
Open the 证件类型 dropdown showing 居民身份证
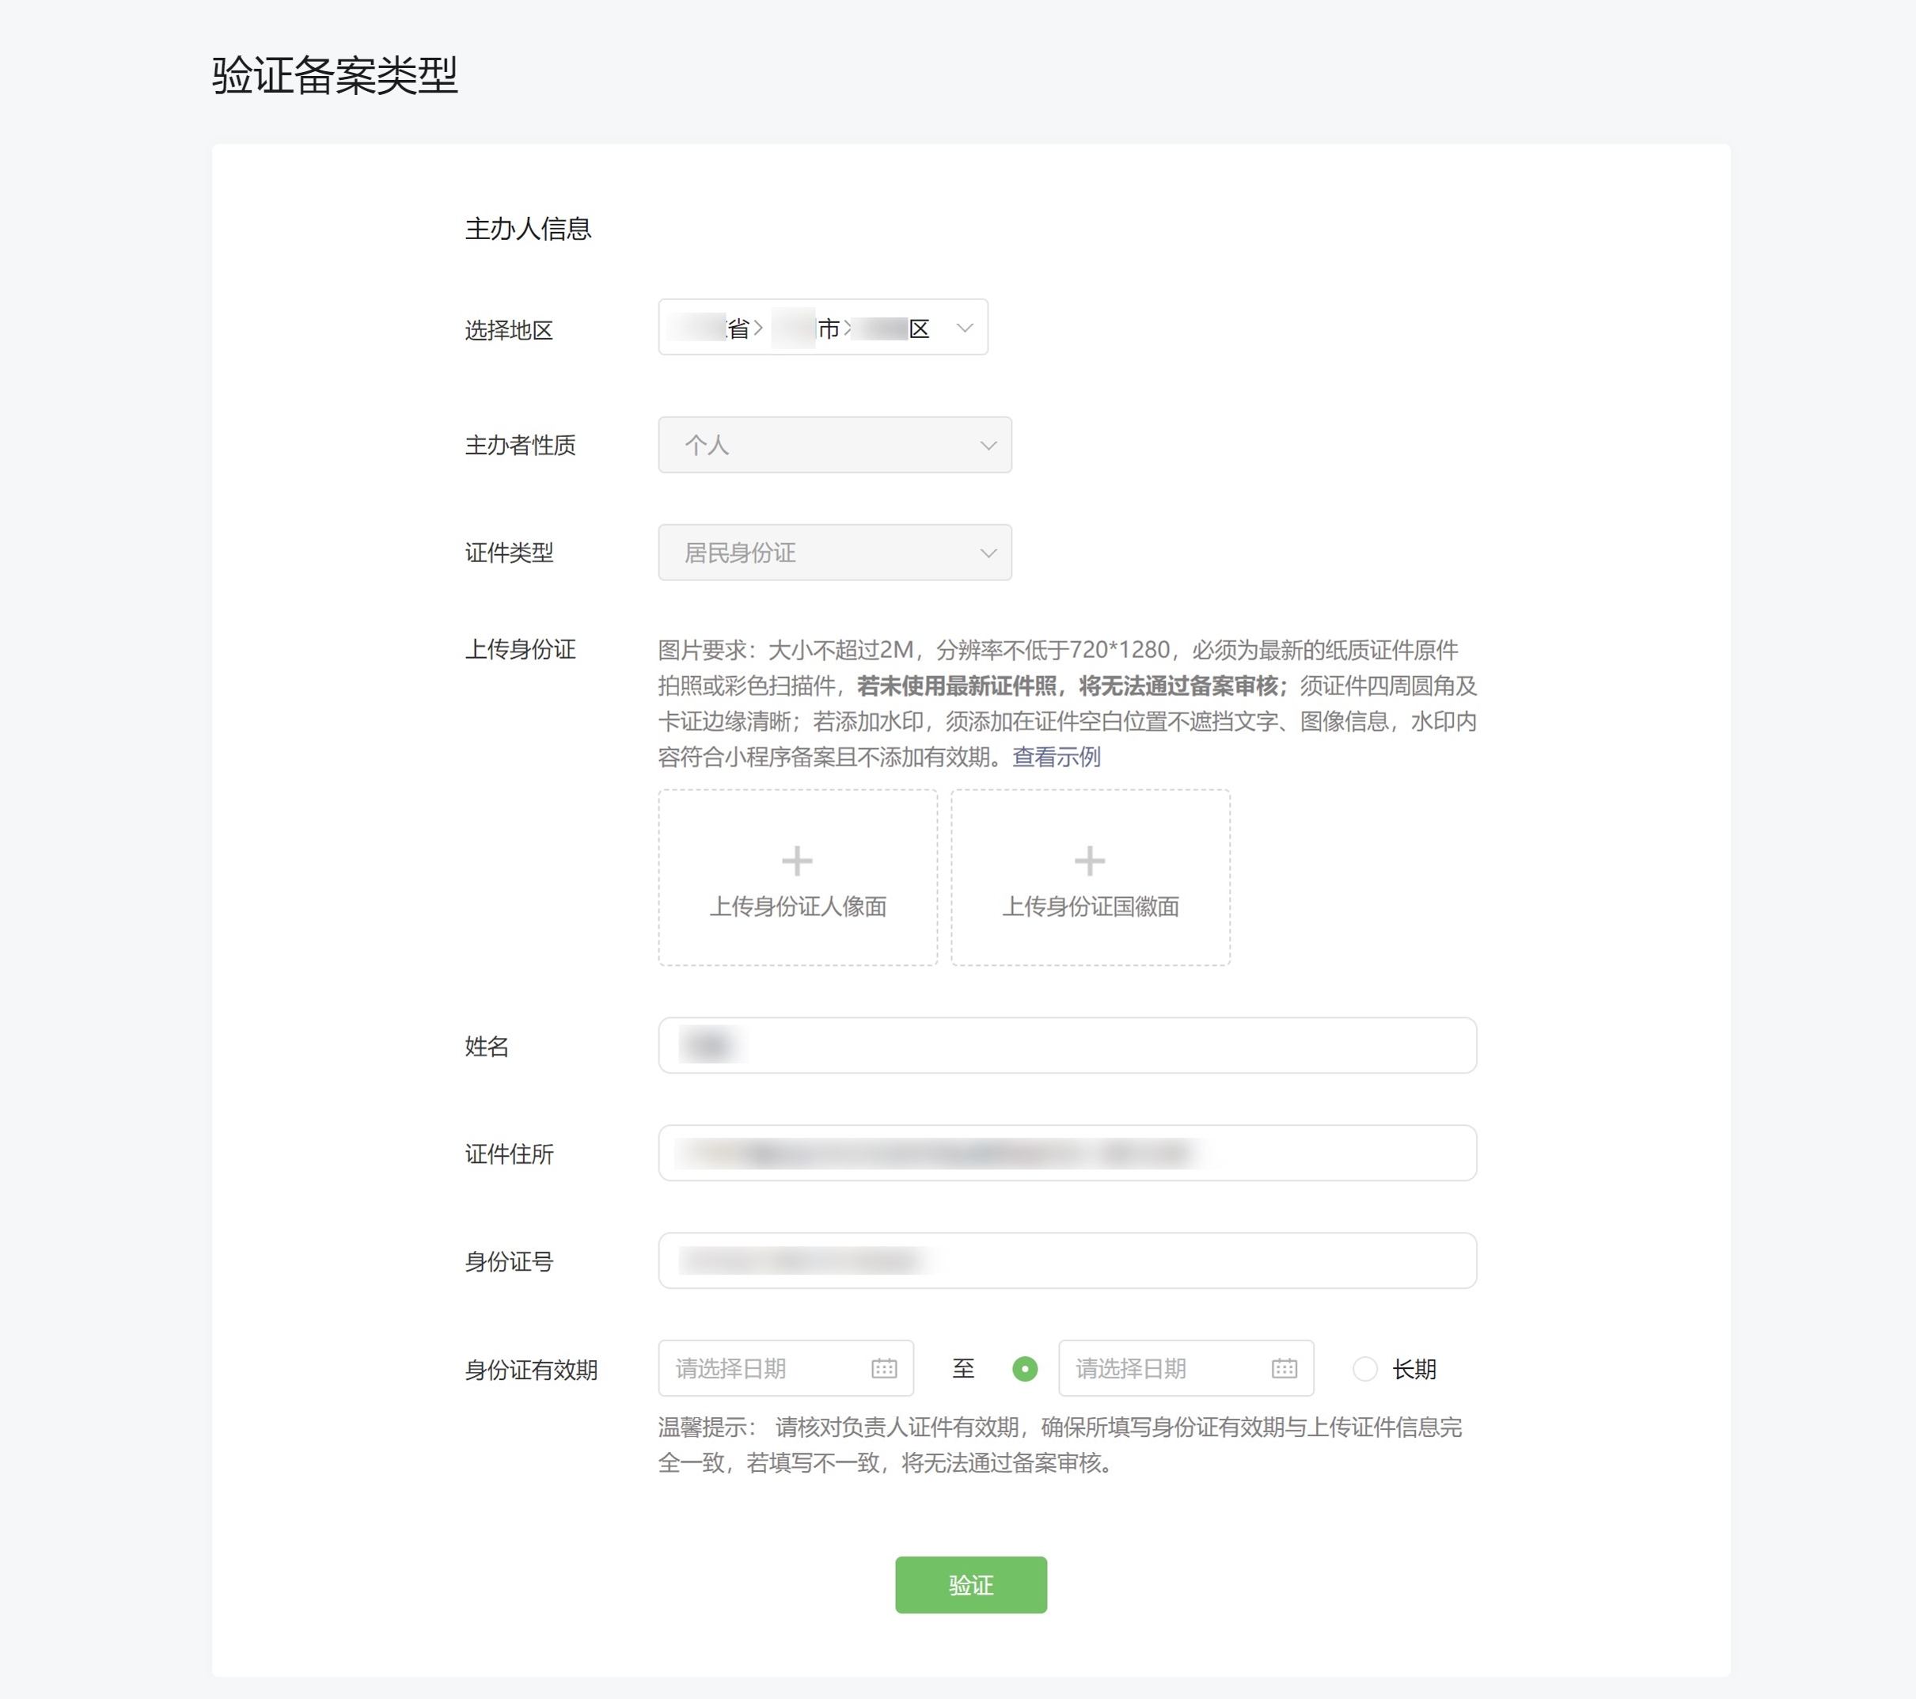(x=834, y=553)
